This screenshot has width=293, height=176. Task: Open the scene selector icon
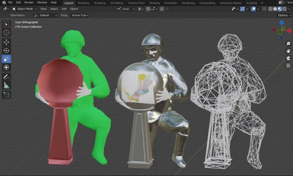click(x=282, y=3)
